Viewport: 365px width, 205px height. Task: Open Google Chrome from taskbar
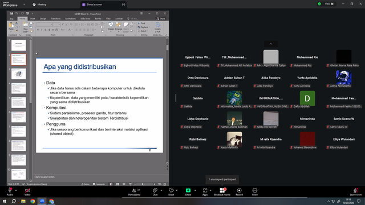(33, 201)
